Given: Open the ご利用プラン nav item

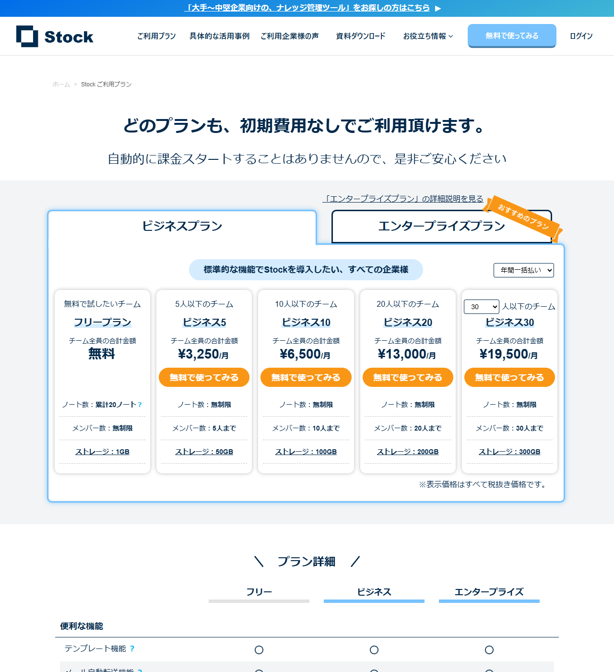Looking at the screenshot, I should (156, 36).
